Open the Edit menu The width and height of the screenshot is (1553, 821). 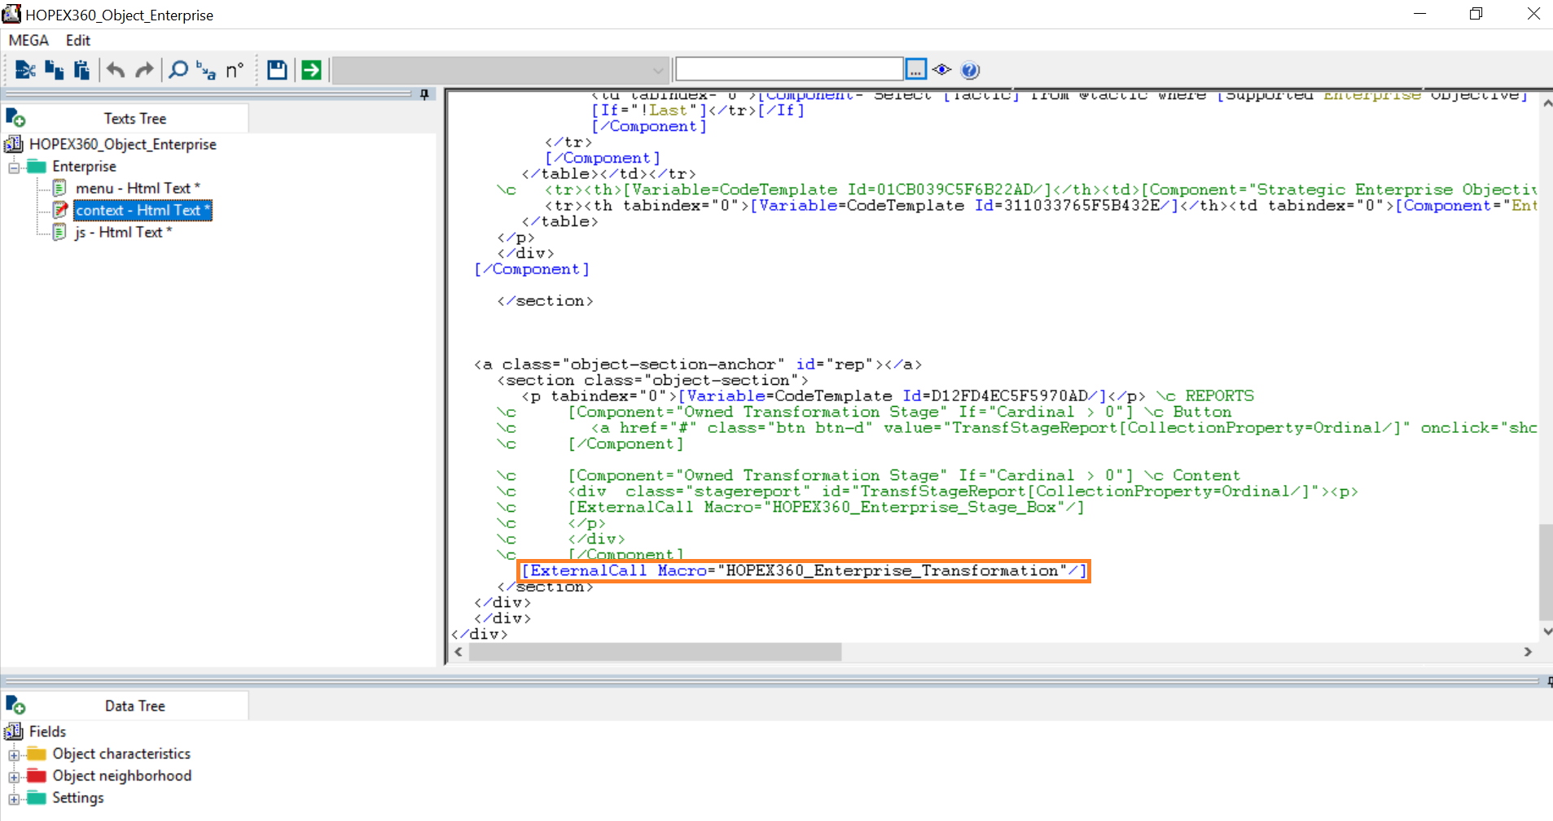[x=77, y=40]
